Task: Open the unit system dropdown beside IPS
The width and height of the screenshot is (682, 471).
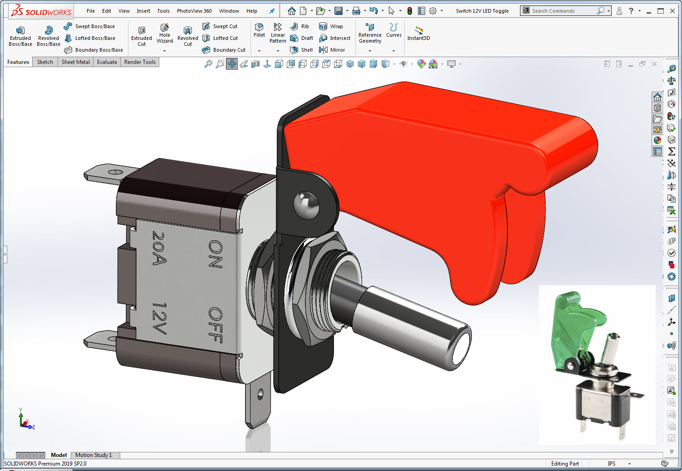Action: 629,464
